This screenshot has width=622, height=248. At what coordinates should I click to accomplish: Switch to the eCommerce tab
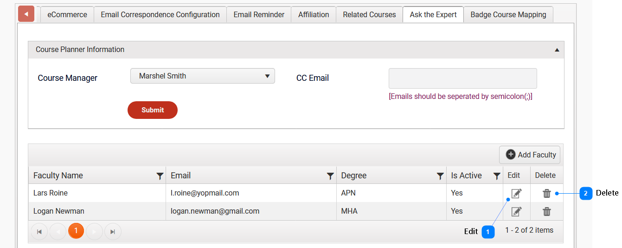point(67,15)
